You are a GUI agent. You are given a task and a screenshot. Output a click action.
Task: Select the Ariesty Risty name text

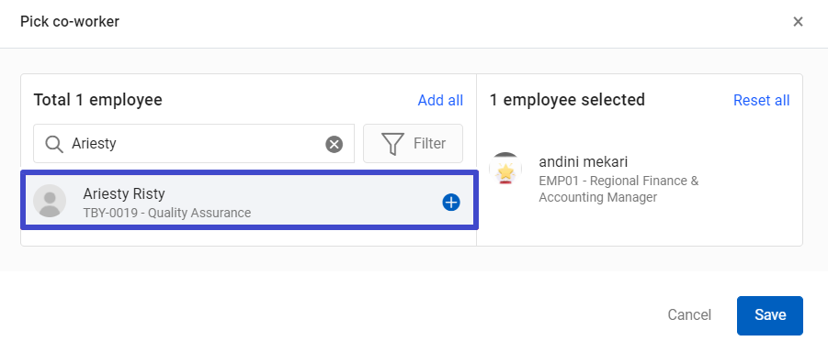click(x=124, y=193)
